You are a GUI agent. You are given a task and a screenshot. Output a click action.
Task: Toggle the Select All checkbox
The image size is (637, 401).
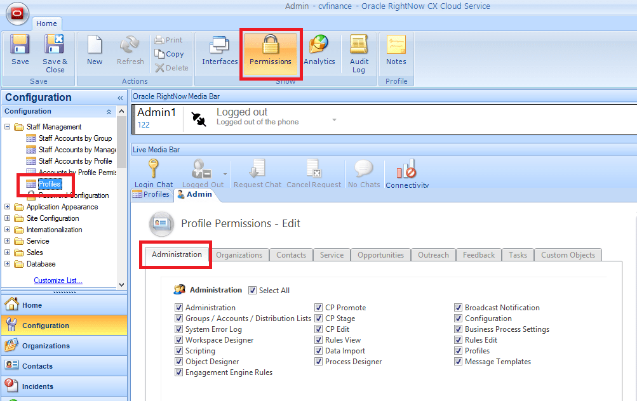click(x=253, y=291)
